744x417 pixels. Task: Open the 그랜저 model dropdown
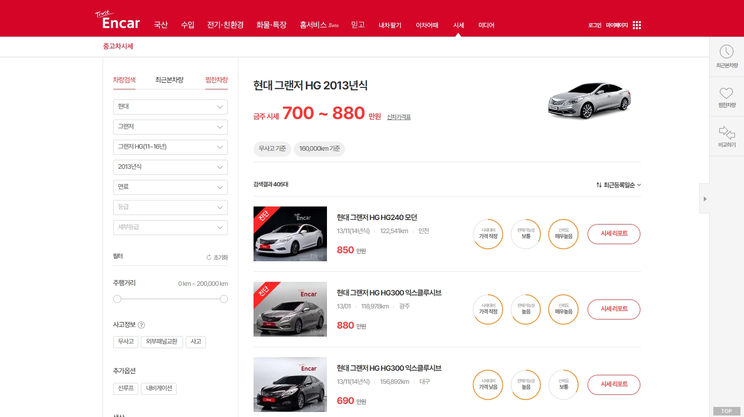pyautogui.click(x=171, y=127)
